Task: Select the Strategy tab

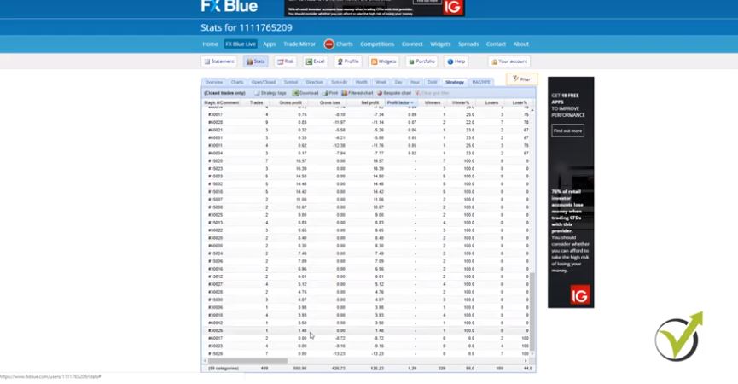Action: click(455, 83)
